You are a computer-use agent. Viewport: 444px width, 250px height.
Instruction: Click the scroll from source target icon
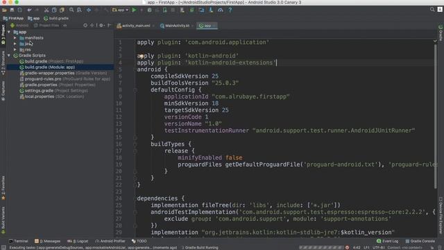85,25
